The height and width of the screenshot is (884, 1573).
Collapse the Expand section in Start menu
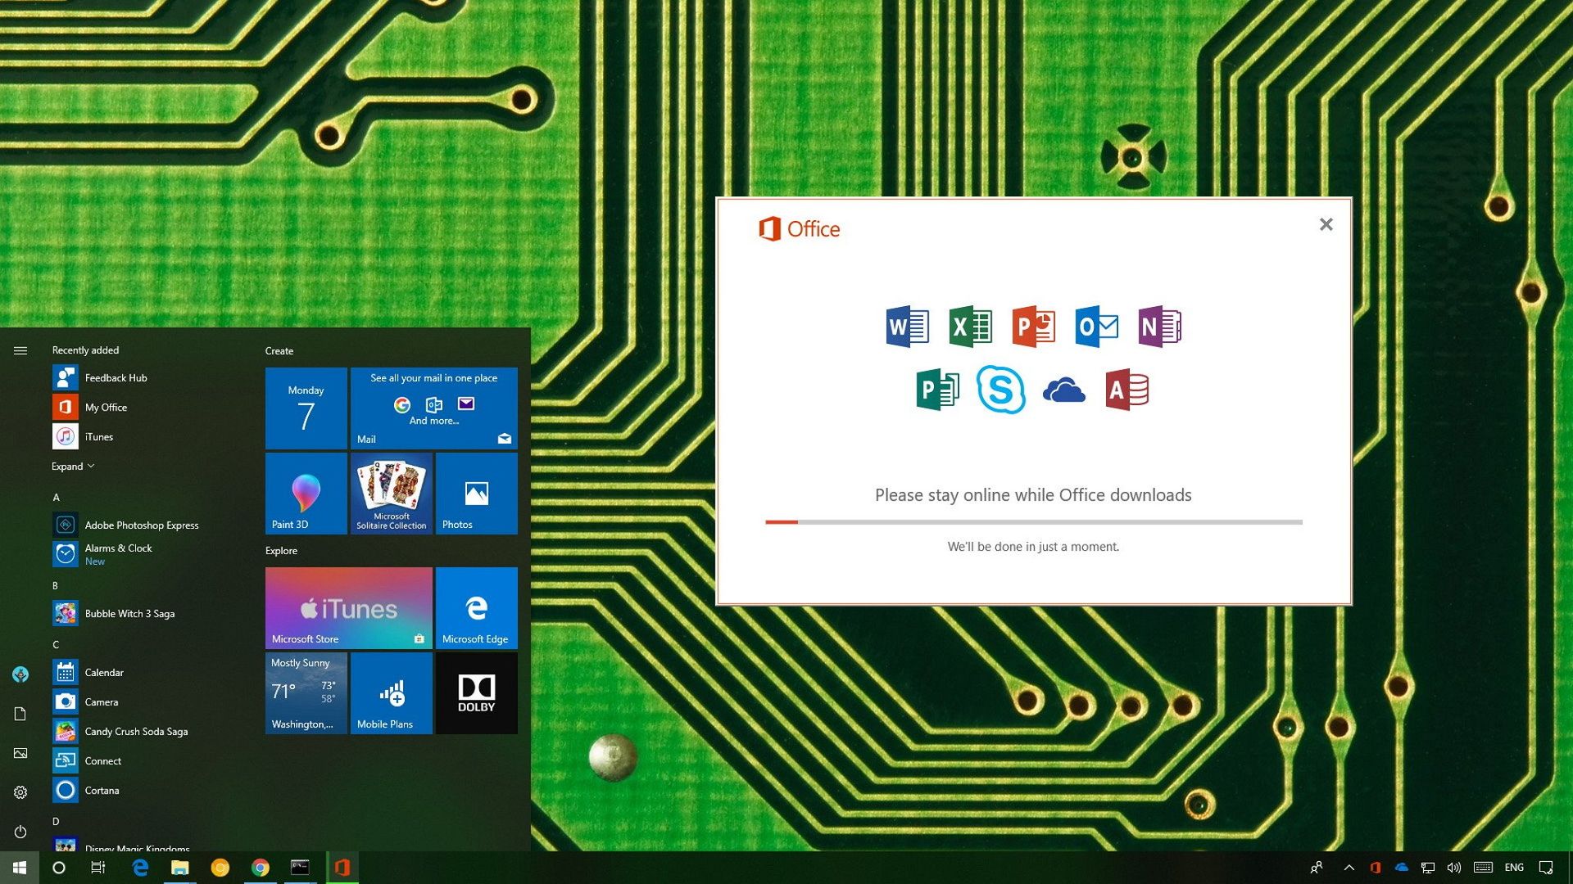tap(72, 466)
